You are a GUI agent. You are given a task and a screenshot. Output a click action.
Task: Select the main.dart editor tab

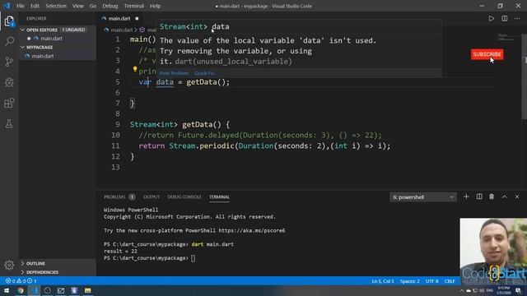click(x=119, y=18)
